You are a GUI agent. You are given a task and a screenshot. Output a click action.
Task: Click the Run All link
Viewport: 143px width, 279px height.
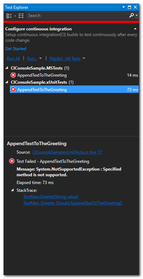point(13,59)
